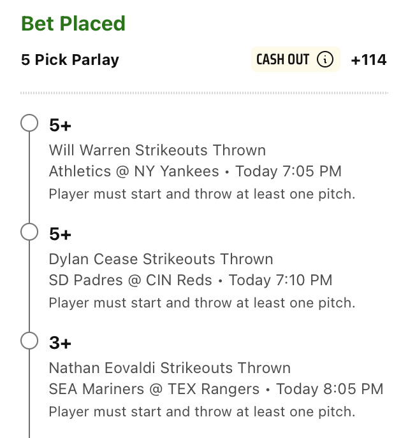Click the SEA Mariners @ TEX Rangers matchup
Viewport: 408px width, 438px height.
pyautogui.click(x=154, y=389)
